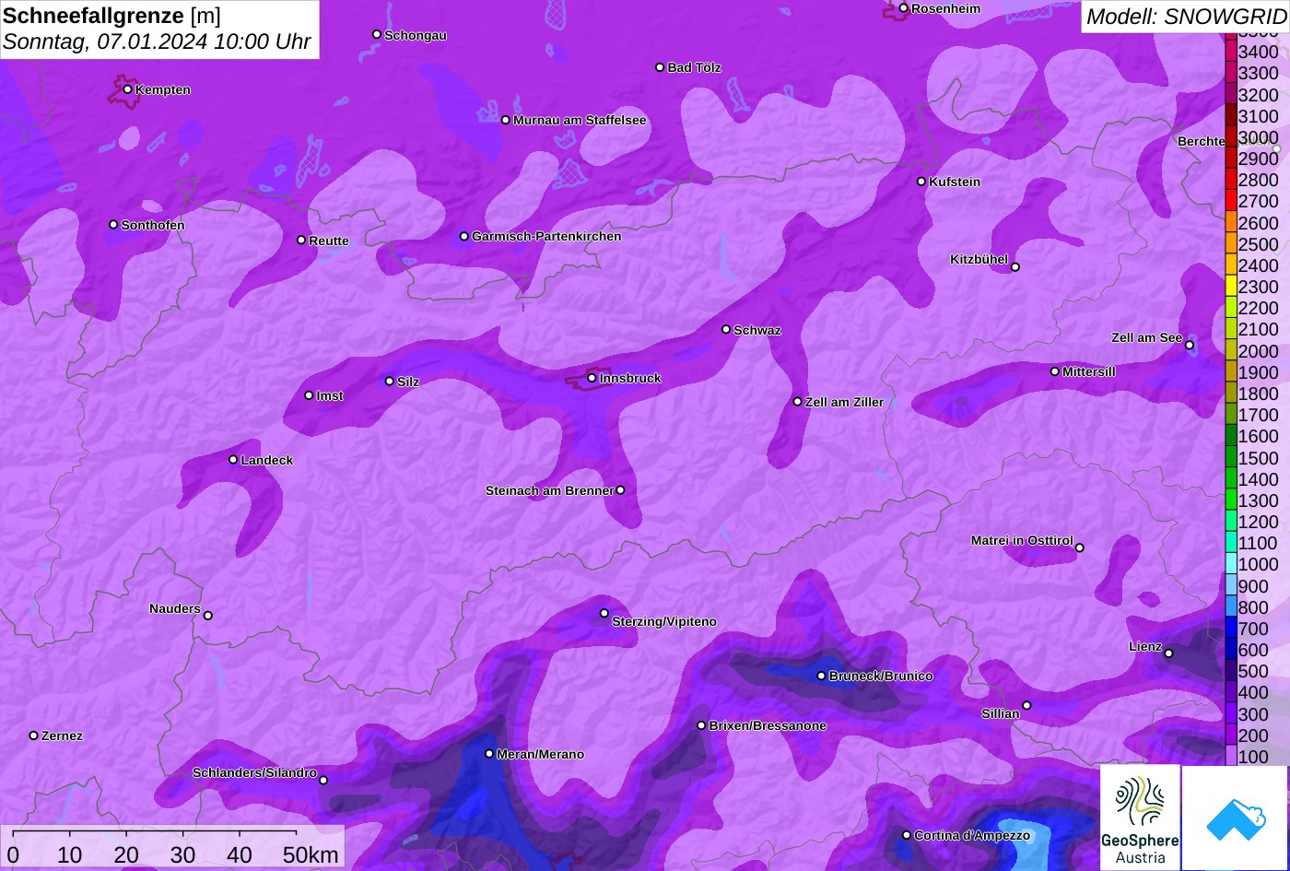
Task: Click the 'Cortina d'Ampezzo' label text
Action: (972, 835)
